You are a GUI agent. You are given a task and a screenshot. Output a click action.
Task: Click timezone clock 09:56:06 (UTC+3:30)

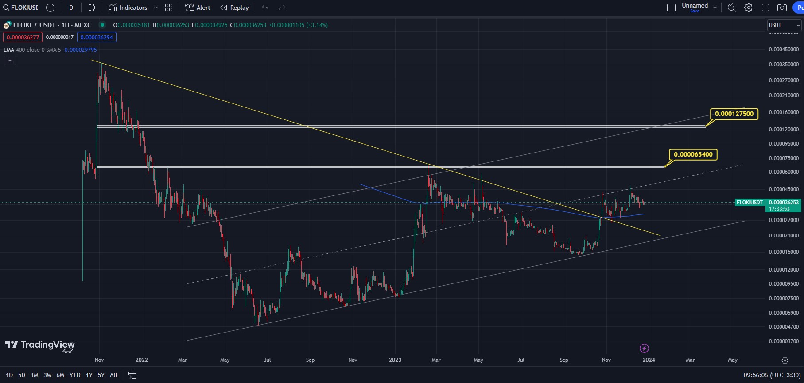772,375
